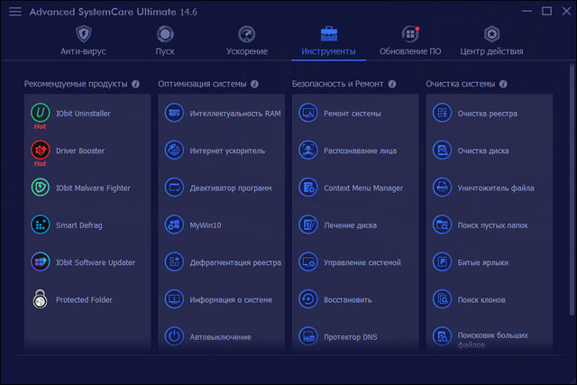Switch to the Ускорение tab
577x385 pixels.
pyautogui.click(x=247, y=41)
